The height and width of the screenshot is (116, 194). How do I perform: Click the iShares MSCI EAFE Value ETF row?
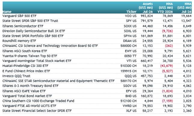click(97, 91)
